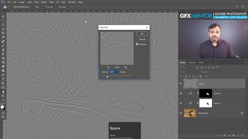Hide the Curves 2 layer
Image resolution: width=248 pixels, height=139 pixels.
pos(181,93)
